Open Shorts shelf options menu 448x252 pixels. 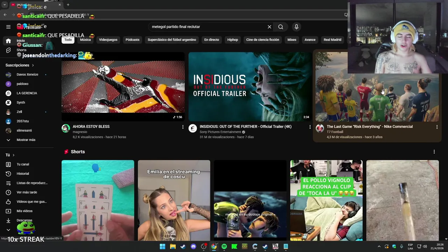click(434, 152)
